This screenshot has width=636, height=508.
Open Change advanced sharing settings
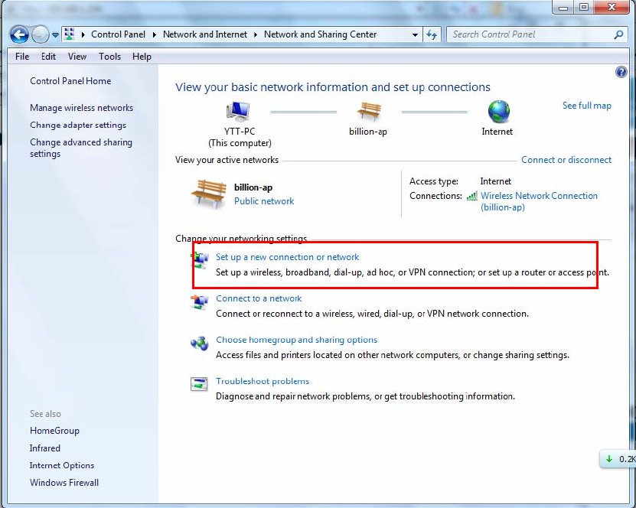click(x=80, y=148)
